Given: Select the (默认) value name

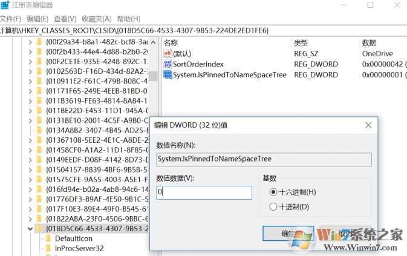Looking at the screenshot, I should coord(182,54).
